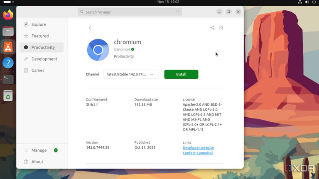The image size is (319, 179).
Task: Install the chromium snap
Action: (x=181, y=74)
